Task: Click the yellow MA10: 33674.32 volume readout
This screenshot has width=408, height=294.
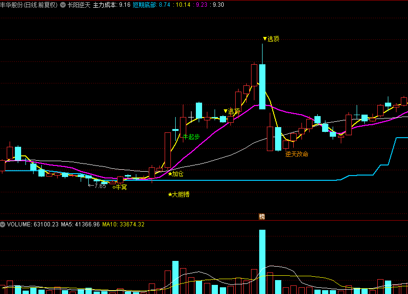Action: click(123, 224)
